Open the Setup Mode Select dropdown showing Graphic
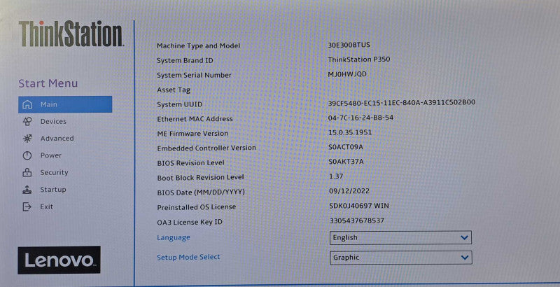The width and height of the screenshot is (560, 287). pyautogui.click(x=400, y=258)
